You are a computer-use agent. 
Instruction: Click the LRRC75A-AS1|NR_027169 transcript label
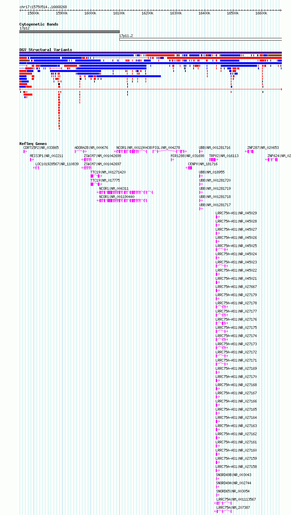236,368
